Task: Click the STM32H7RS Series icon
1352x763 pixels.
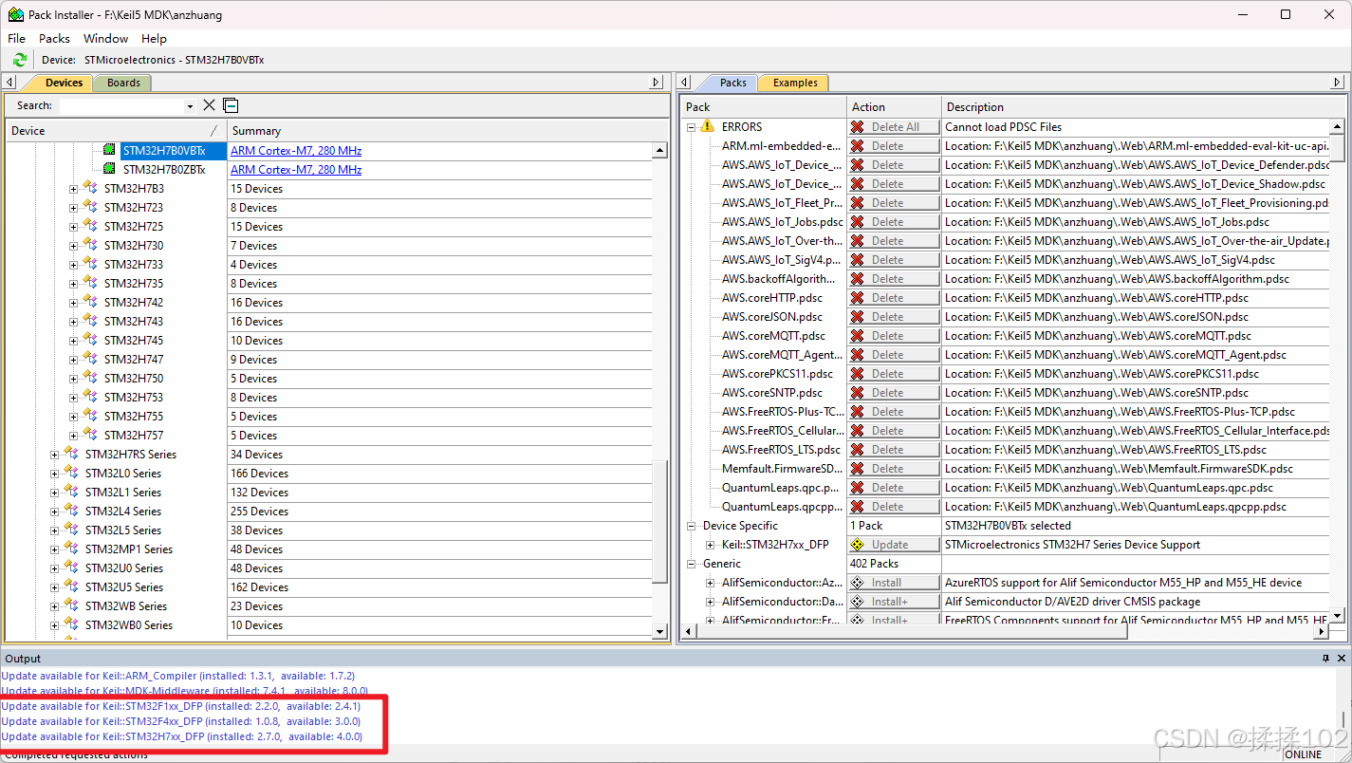Action: (x=71, y=454)
